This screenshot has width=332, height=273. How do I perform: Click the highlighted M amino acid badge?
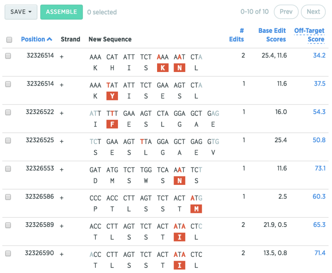click(x=196, y=209)
